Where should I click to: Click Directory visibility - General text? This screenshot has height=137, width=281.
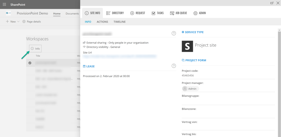[103, 47]
